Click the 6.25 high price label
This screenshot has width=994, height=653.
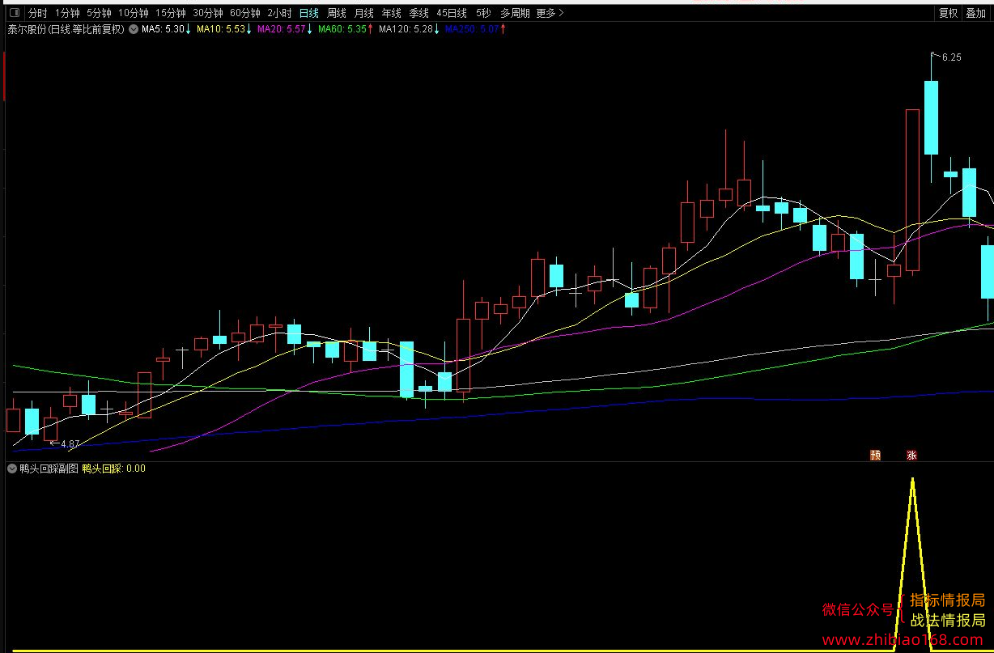[x=951, y=57]
